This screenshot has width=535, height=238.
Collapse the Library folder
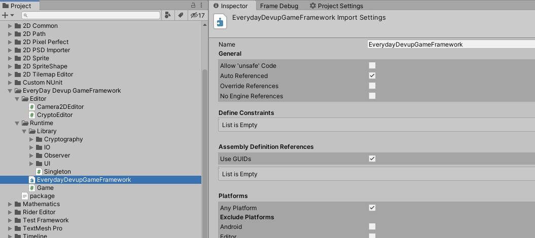tap(24, 131)
